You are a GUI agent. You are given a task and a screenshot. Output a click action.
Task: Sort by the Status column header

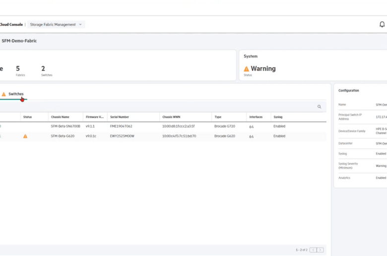coord(27,117)
